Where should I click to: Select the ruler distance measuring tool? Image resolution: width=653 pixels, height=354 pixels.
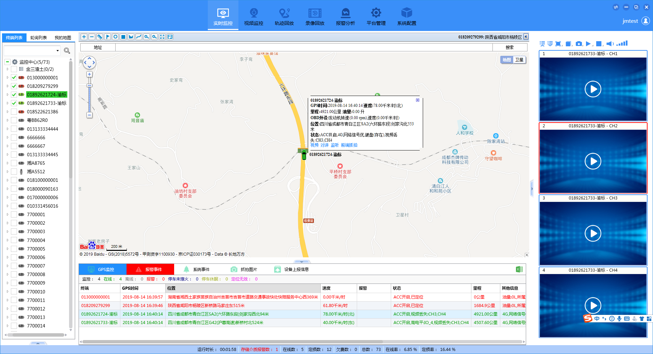[100, 37]
